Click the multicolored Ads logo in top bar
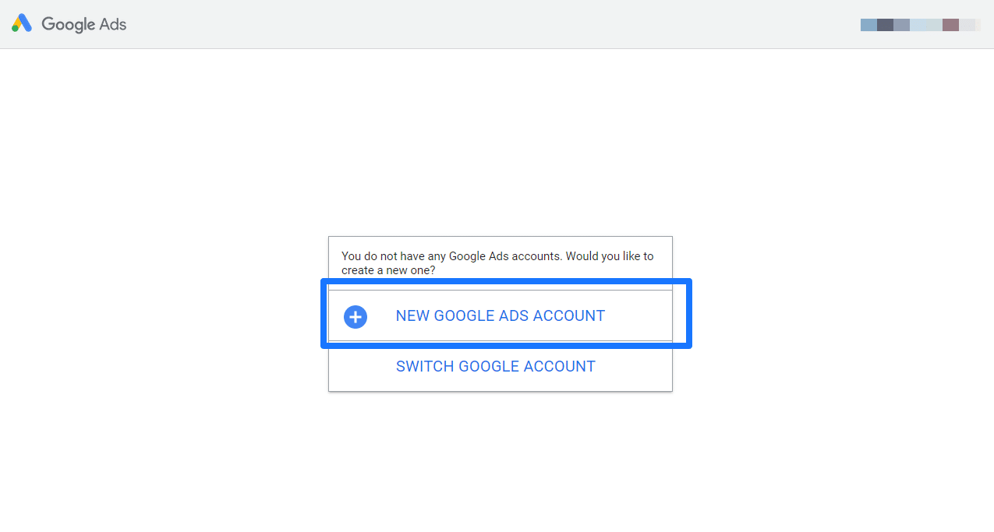Viewport: 994px width, 532px height. pos(22,23)
